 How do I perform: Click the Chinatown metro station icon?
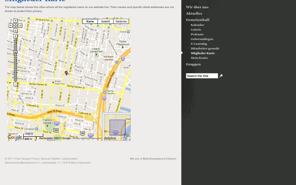[37, 129]
